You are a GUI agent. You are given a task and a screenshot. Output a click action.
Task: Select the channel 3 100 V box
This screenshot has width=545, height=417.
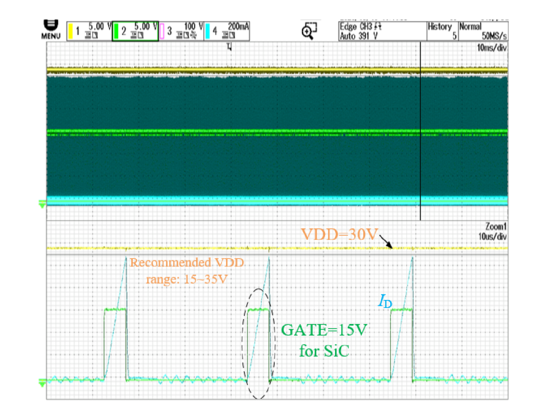point(181,31)
